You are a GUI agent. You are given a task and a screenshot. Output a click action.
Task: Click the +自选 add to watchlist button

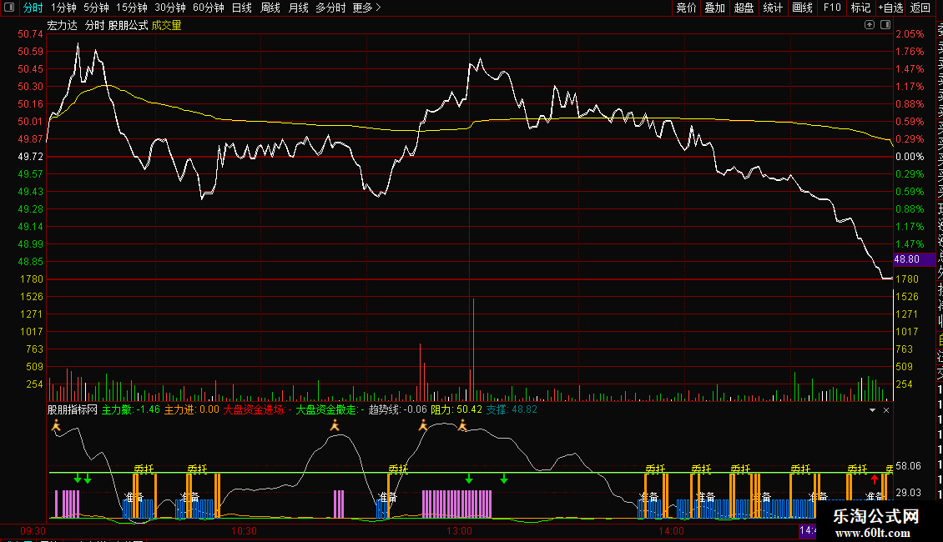[x=890, y=8]
